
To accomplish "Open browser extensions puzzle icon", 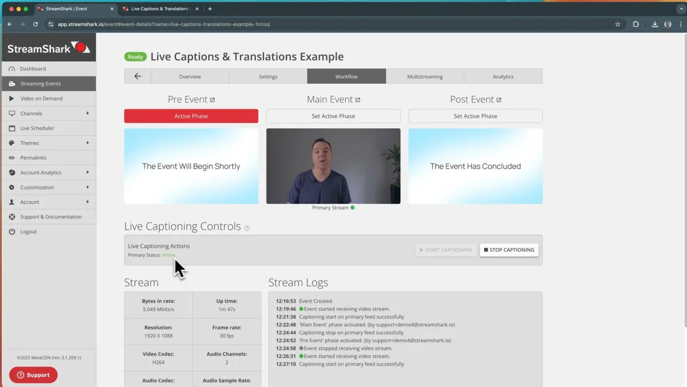I will [x=636, y=24].
